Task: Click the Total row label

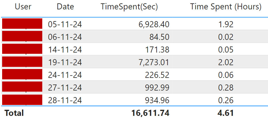Action: point(14,113)
